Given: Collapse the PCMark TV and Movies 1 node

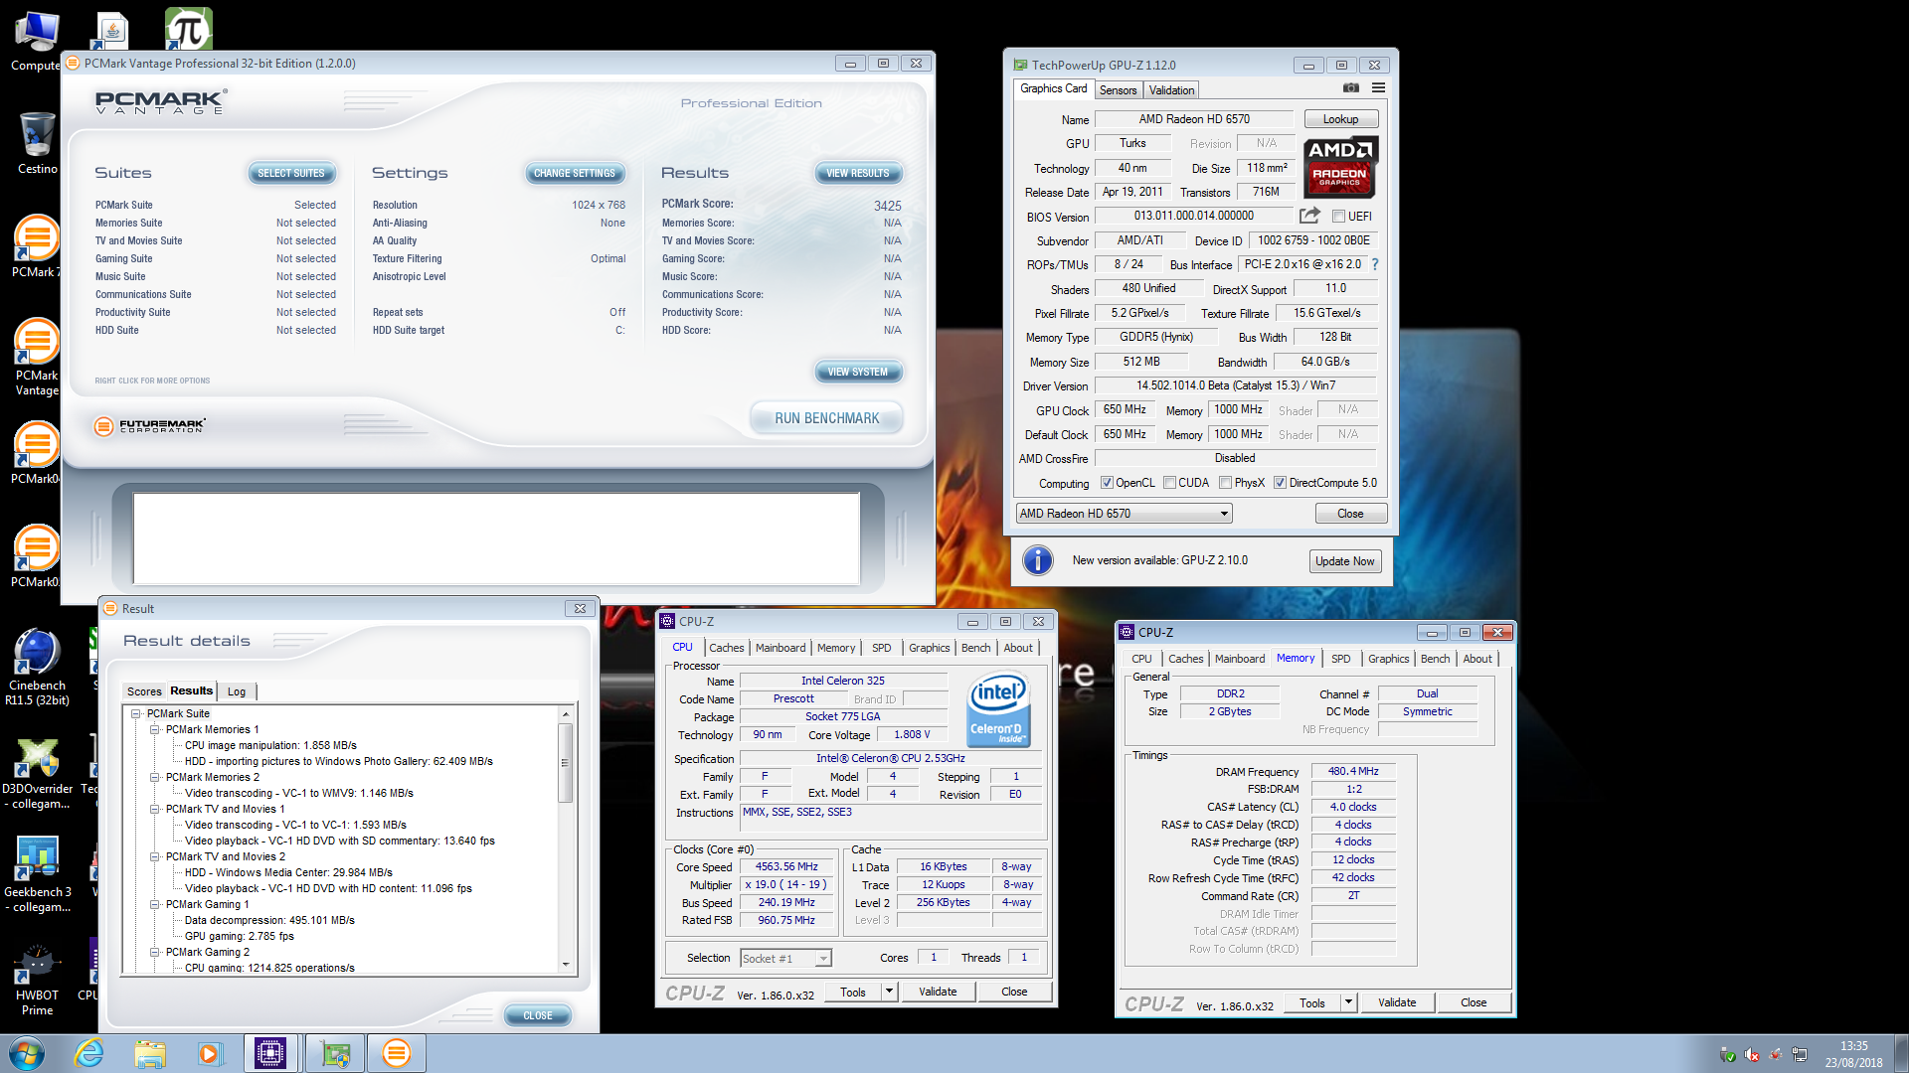Looking at the screenshot, I should [x=155, y=809].
